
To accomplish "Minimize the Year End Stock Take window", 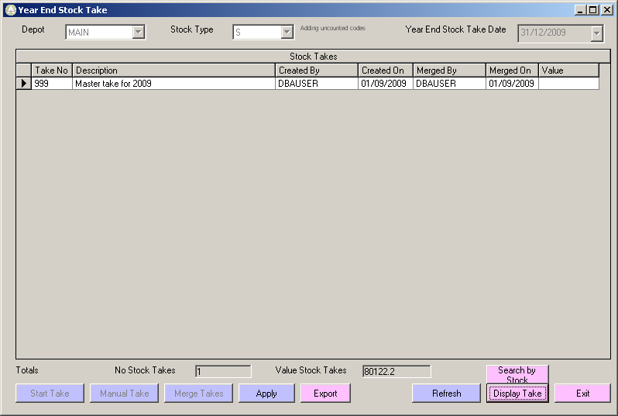I will [579, 10].
